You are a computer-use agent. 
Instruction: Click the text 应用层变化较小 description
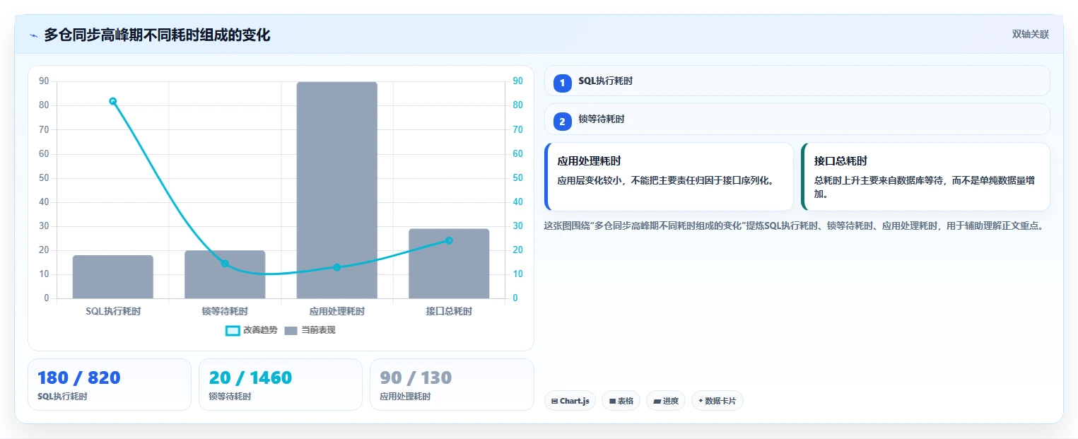(666, 180)
